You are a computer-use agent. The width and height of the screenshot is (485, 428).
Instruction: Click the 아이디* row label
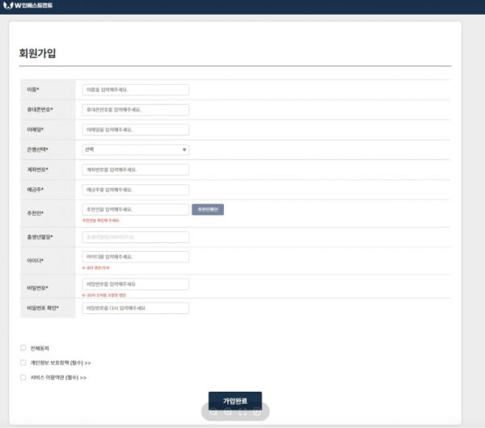tap(36, 261)
